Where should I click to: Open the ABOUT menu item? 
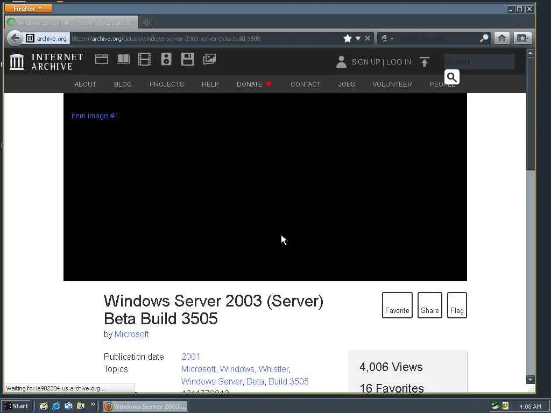86,84
